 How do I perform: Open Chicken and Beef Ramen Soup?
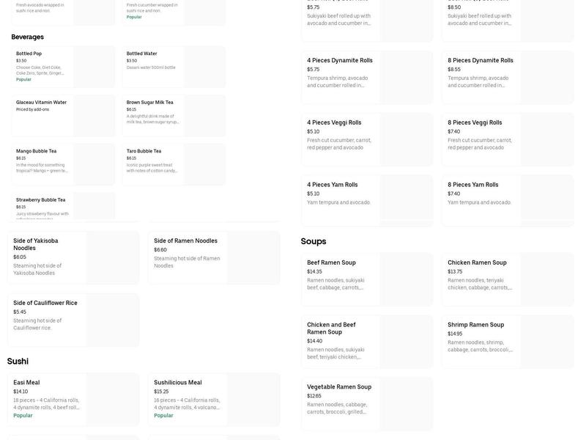pyautogui.click(x=367, y=341)
